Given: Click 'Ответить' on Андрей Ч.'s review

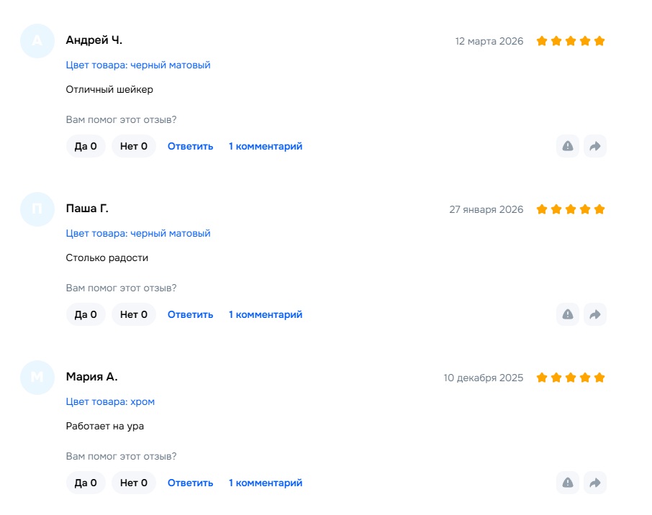Looking at the screenshot, I should 191,146.
